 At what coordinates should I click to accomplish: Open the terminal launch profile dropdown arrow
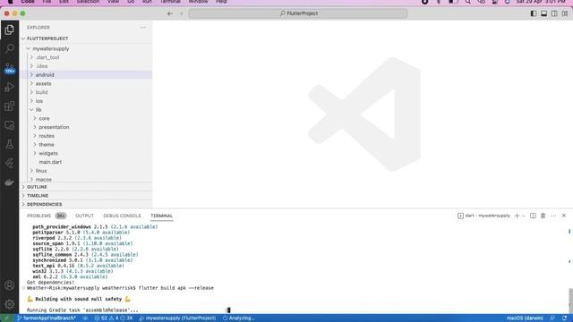(524, 216)
